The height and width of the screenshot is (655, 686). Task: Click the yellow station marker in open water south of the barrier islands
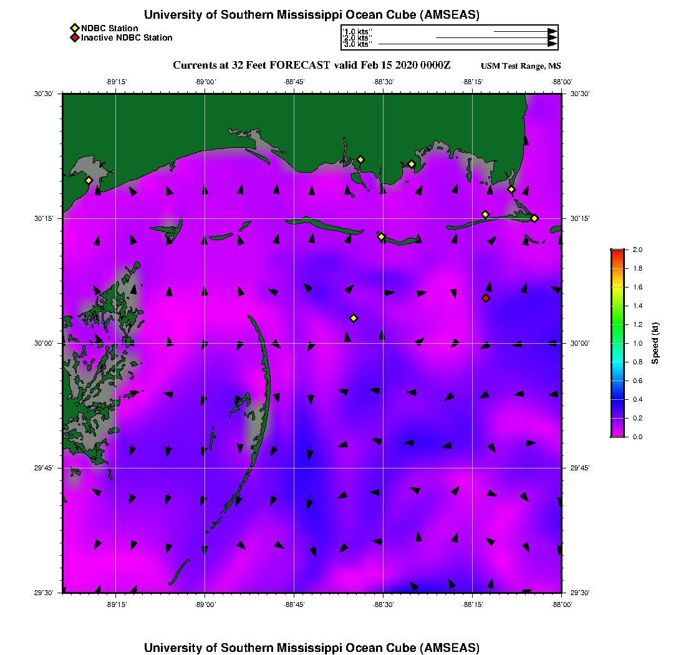tap(354, 318)
